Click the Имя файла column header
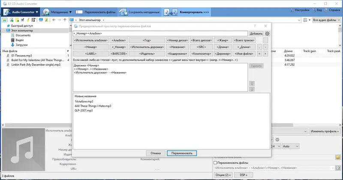Viewport: 343px width, 180px height. click(10, 51)
